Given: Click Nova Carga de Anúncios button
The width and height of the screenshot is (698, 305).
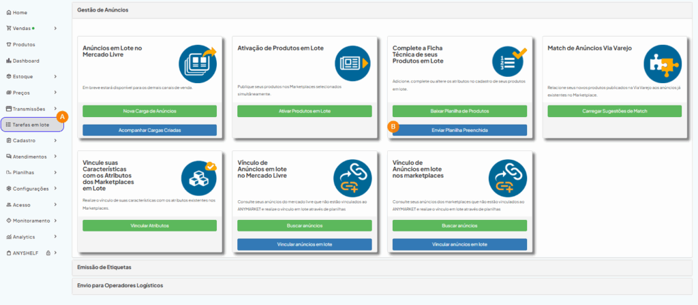Looking at the screenshot, I should 149,111.
